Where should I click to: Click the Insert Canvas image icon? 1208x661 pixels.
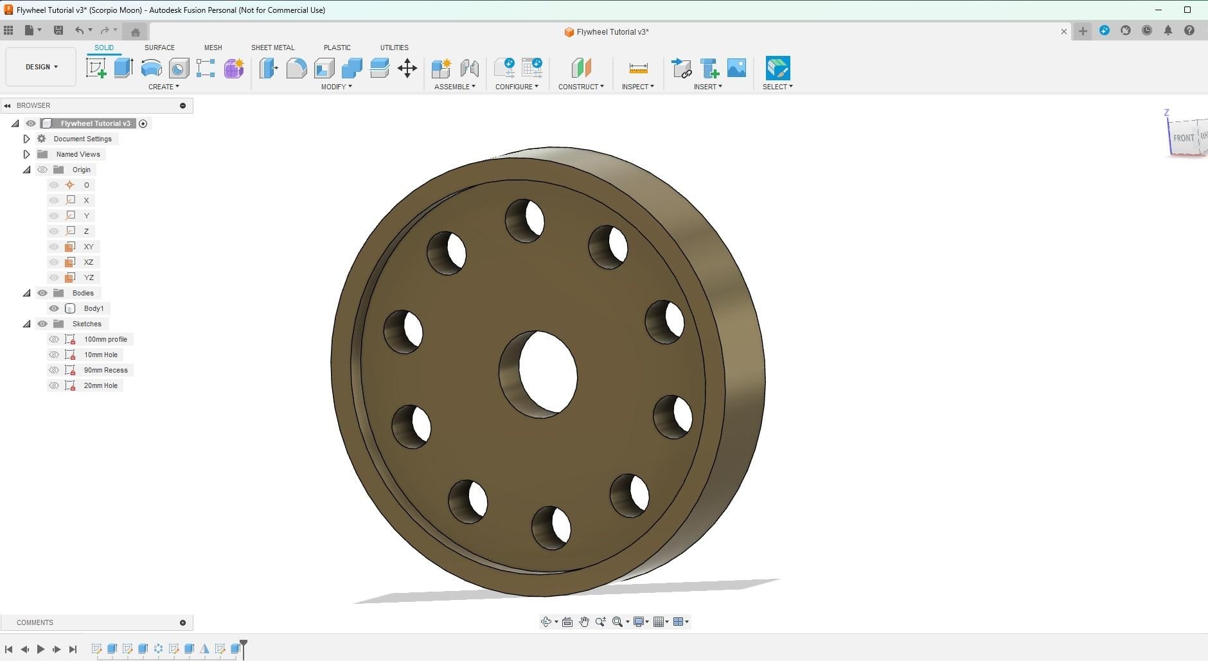click(736, 68)
